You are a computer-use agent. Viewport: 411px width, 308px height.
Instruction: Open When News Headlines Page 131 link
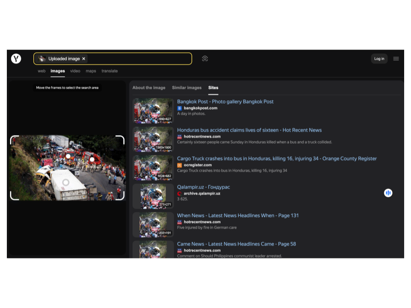(238, 216)
